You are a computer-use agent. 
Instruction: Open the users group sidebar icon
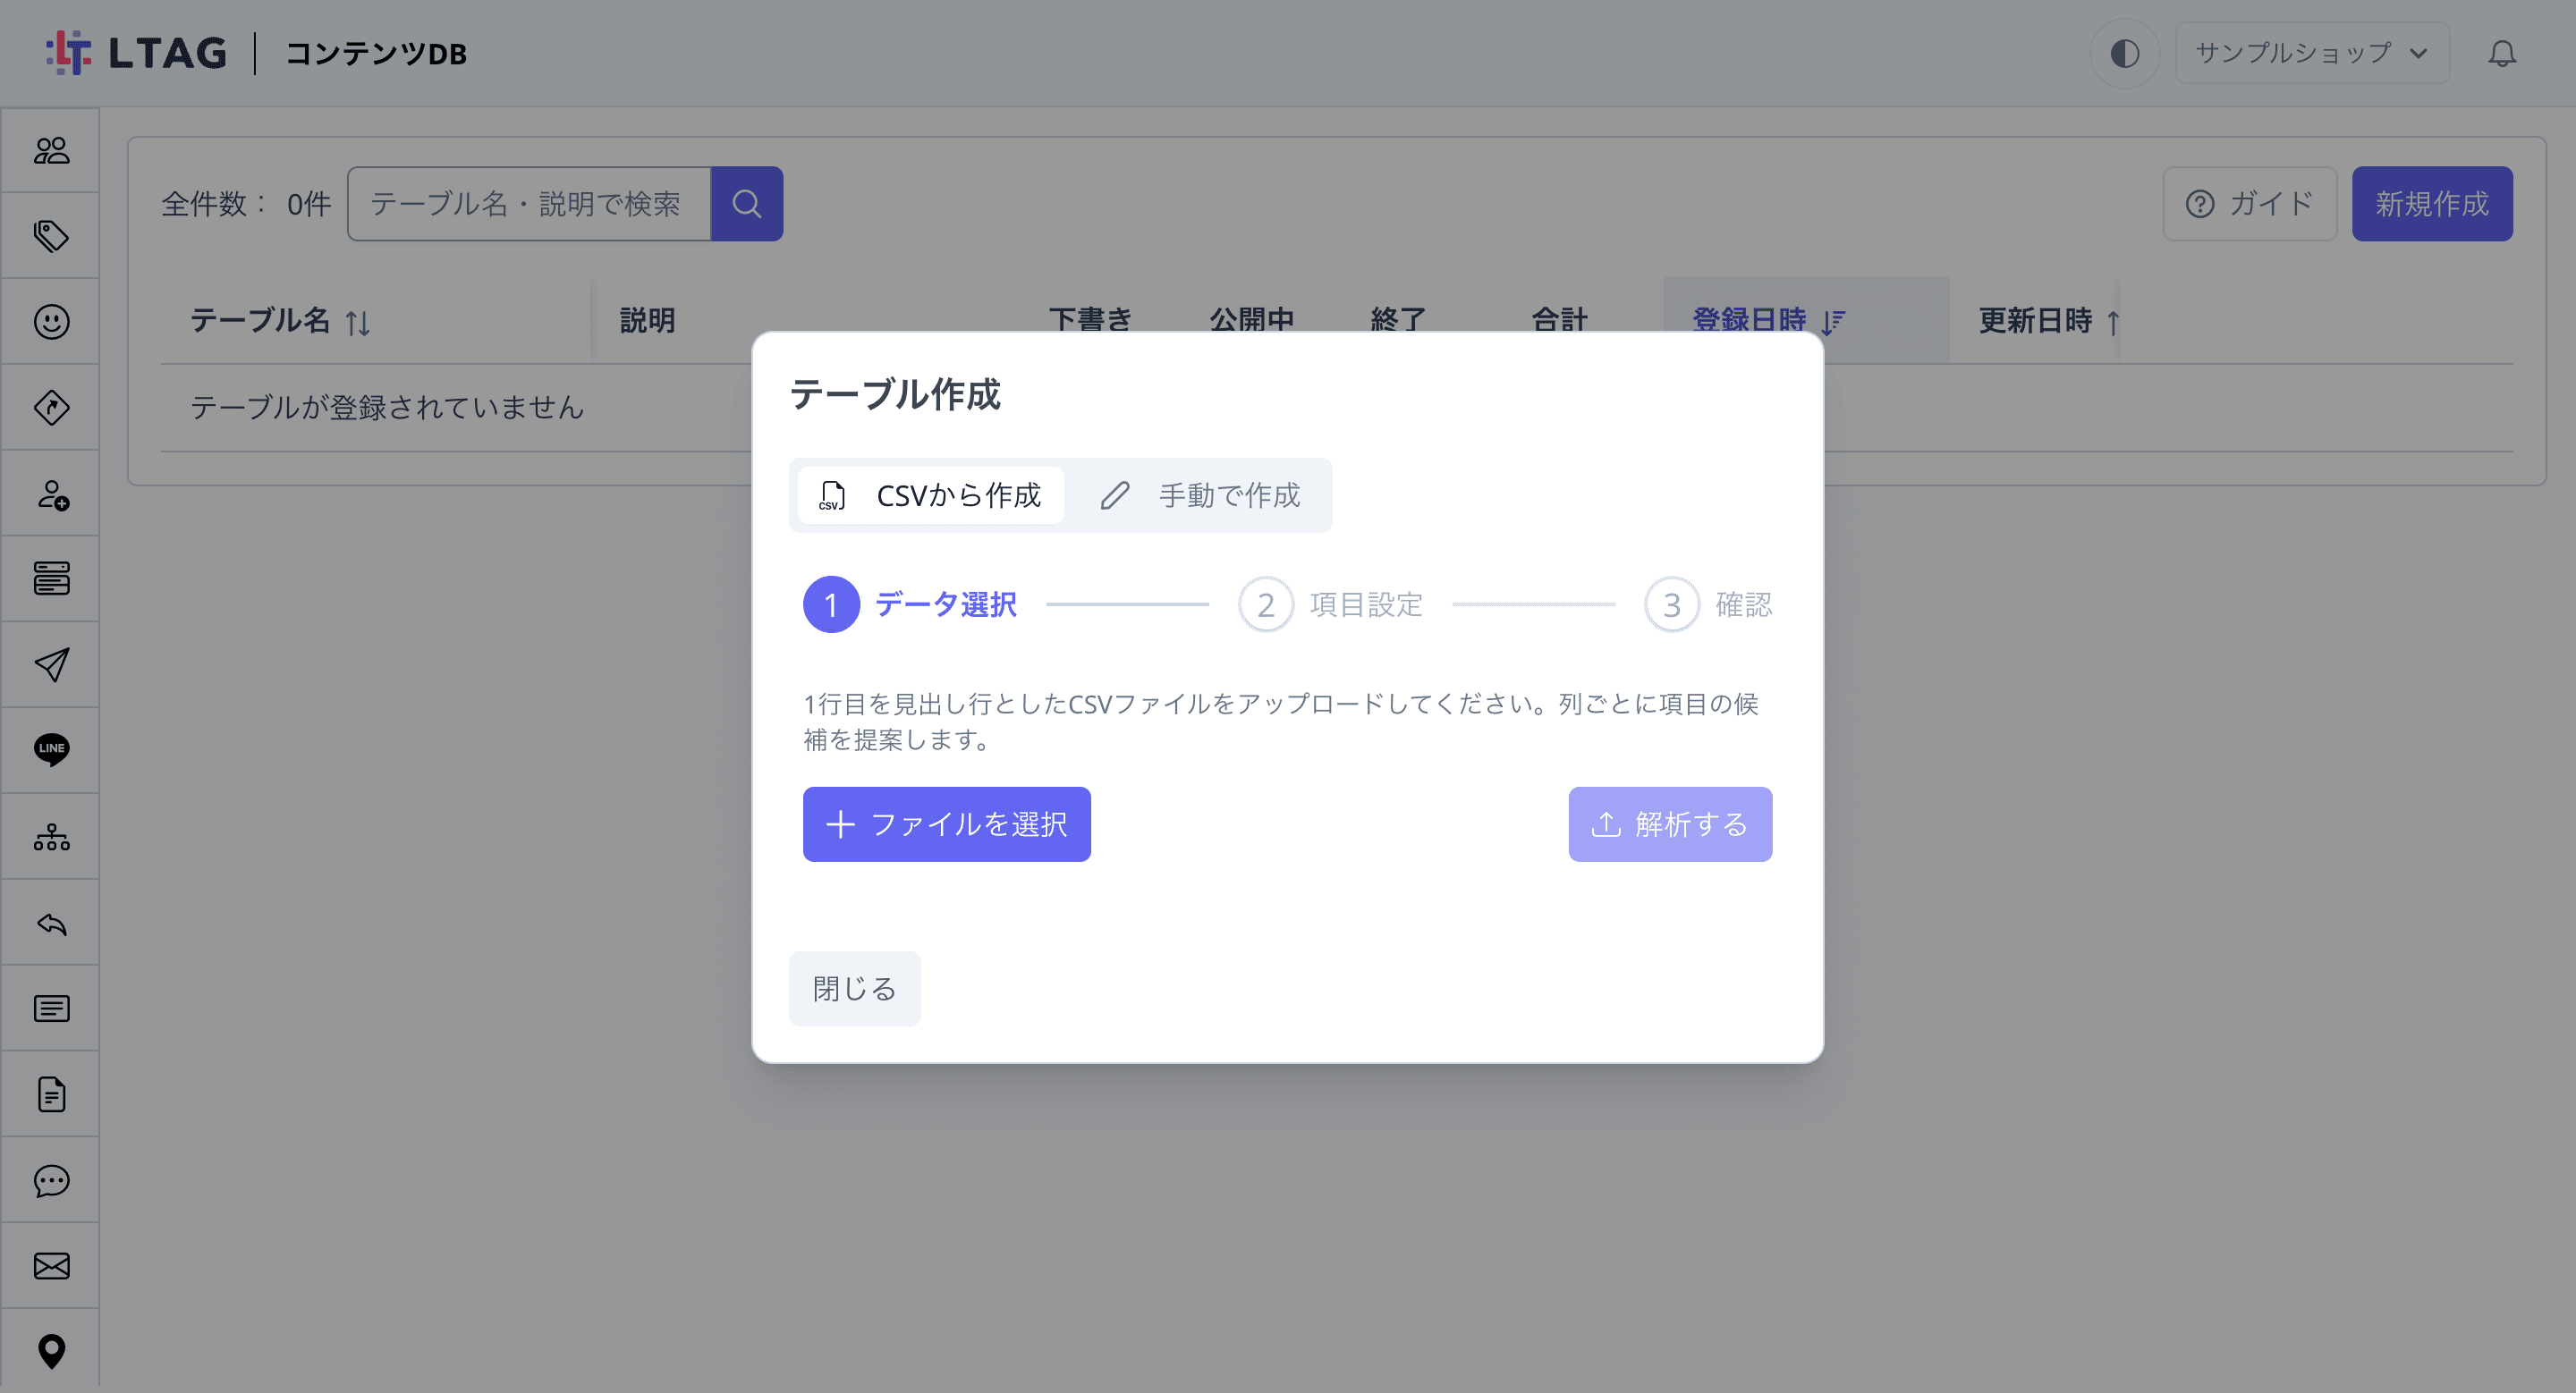tap(51, 151)
